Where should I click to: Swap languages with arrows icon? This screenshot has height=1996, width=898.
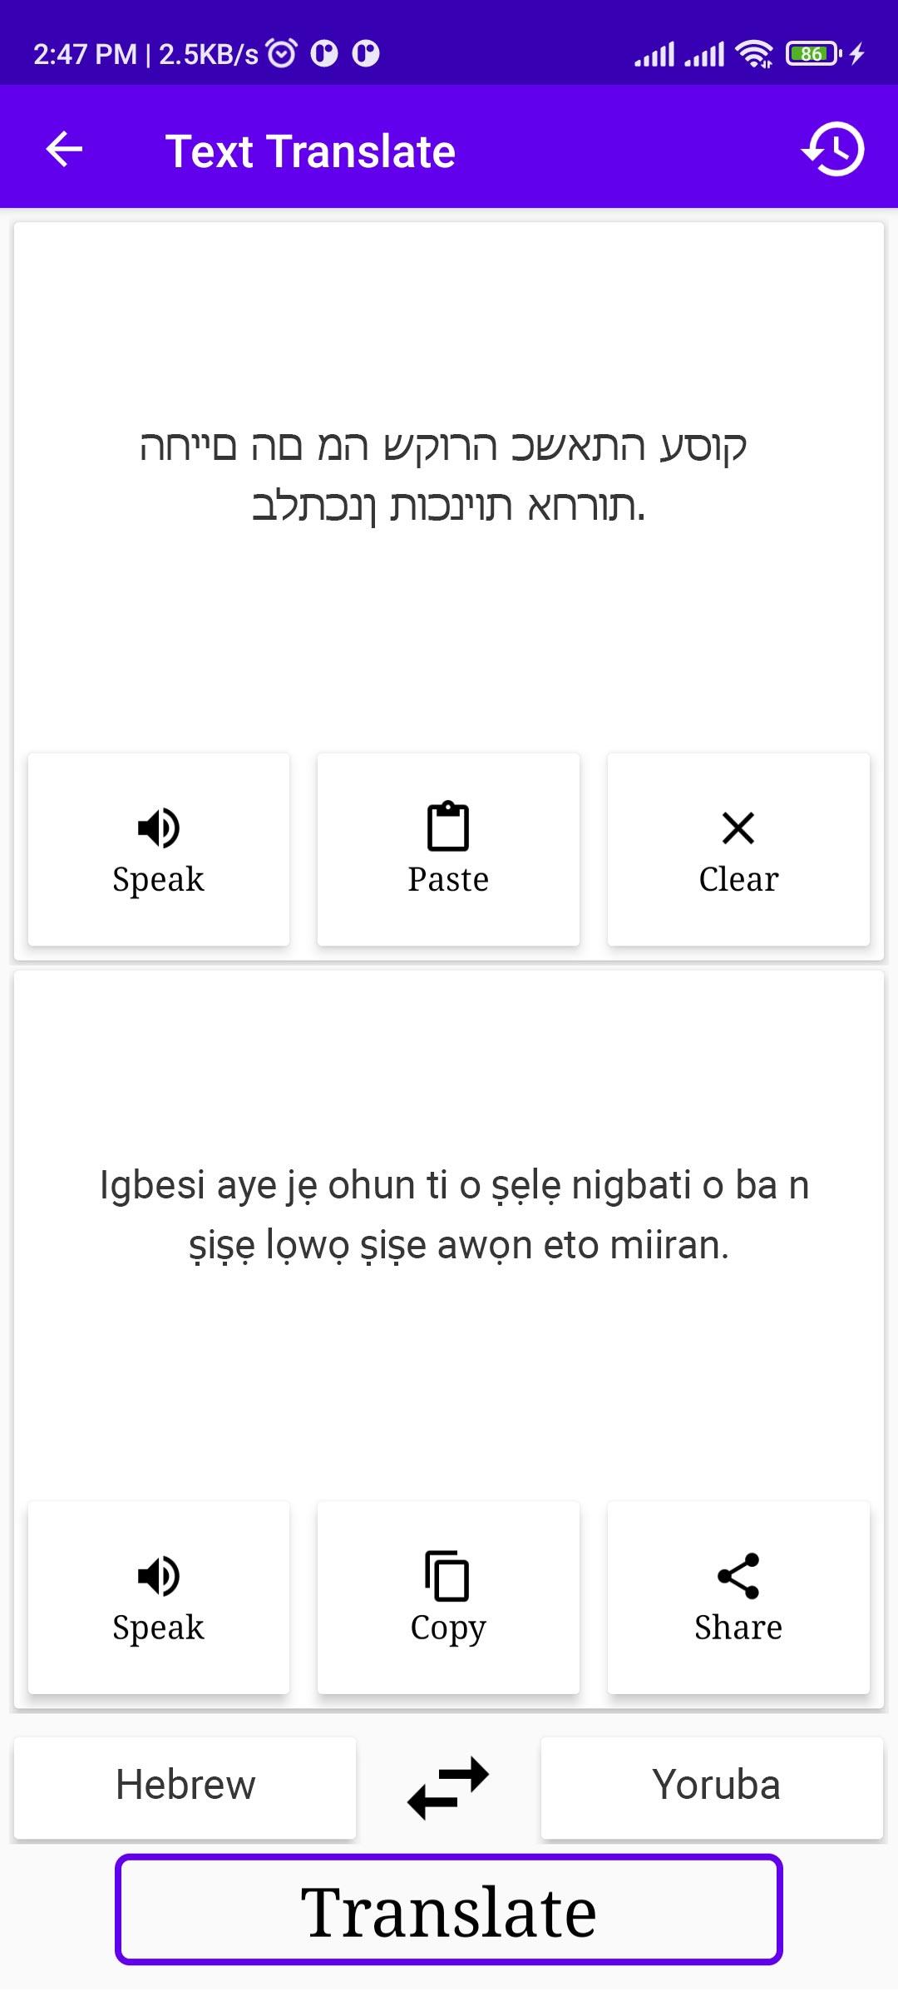click(448, 1787)
